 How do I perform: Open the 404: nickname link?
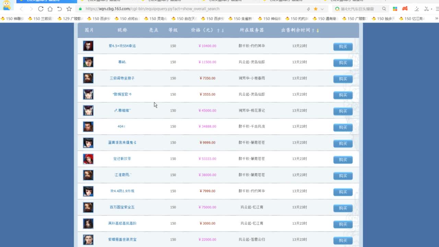tap(121, 127)
